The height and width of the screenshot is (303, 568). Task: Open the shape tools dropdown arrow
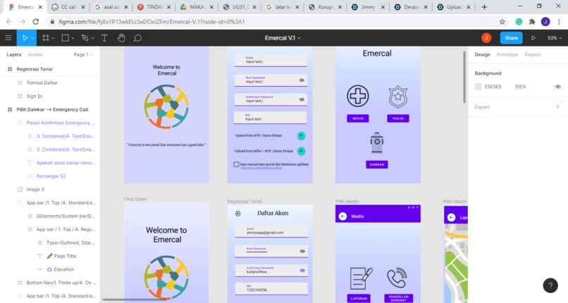click(x=73, y=38)
